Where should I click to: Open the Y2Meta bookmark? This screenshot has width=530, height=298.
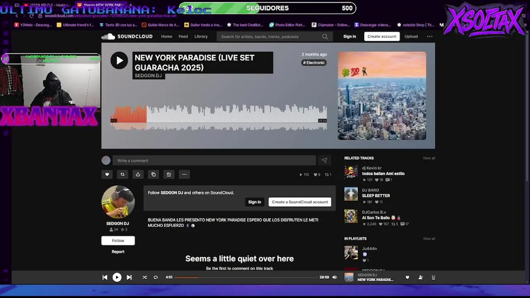(x=33, y=25)
